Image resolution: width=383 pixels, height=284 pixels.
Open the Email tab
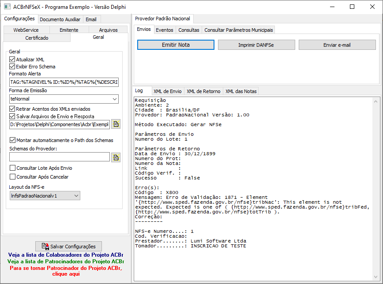91,19
